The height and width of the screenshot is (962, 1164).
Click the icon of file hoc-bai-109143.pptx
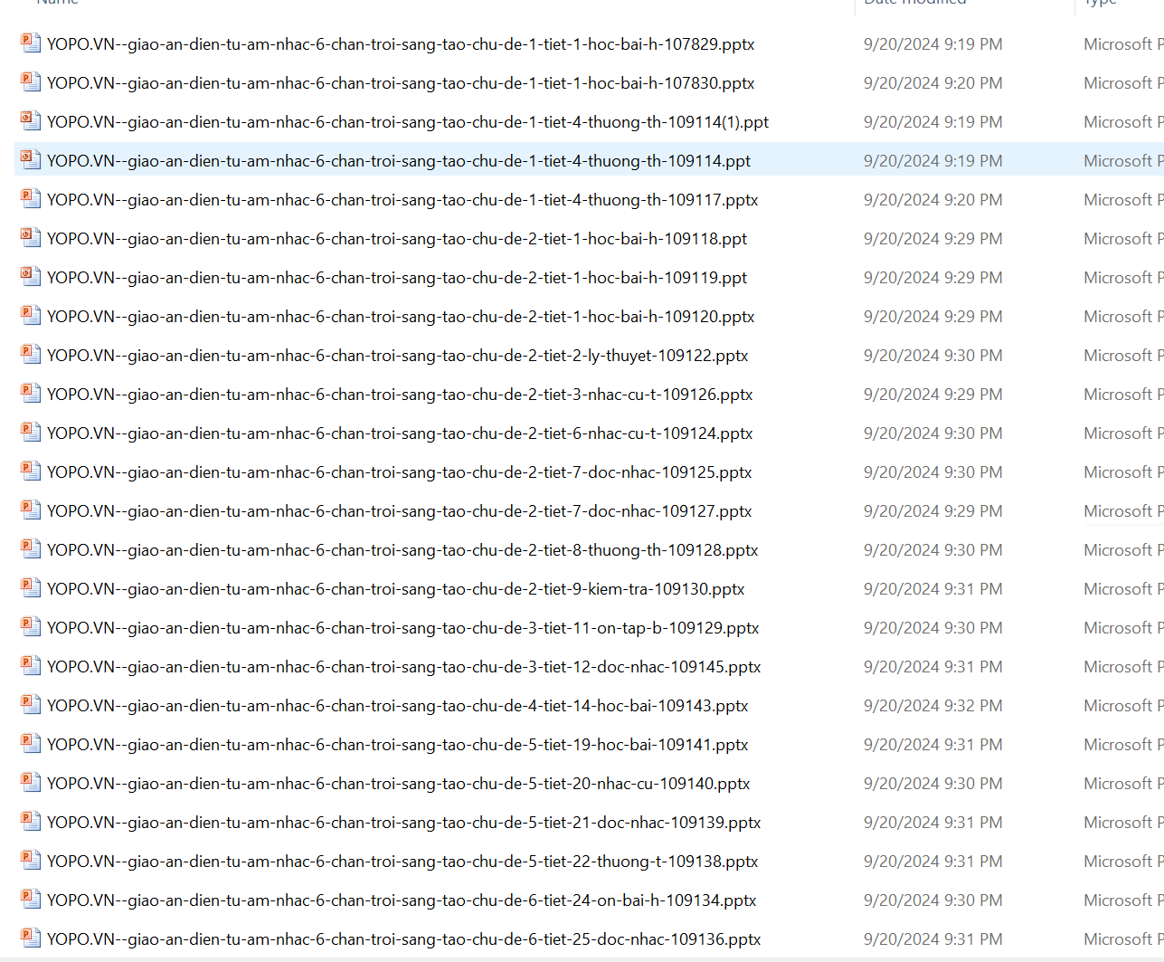[x=31, y=705]
